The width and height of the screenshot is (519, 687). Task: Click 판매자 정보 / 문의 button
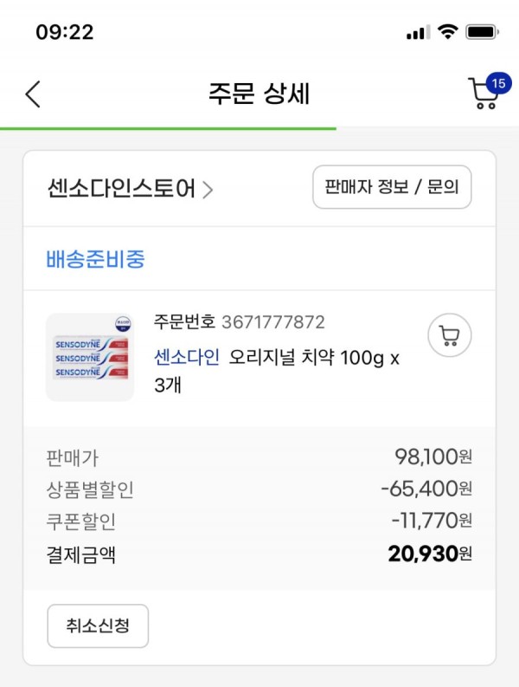[392, 187]
